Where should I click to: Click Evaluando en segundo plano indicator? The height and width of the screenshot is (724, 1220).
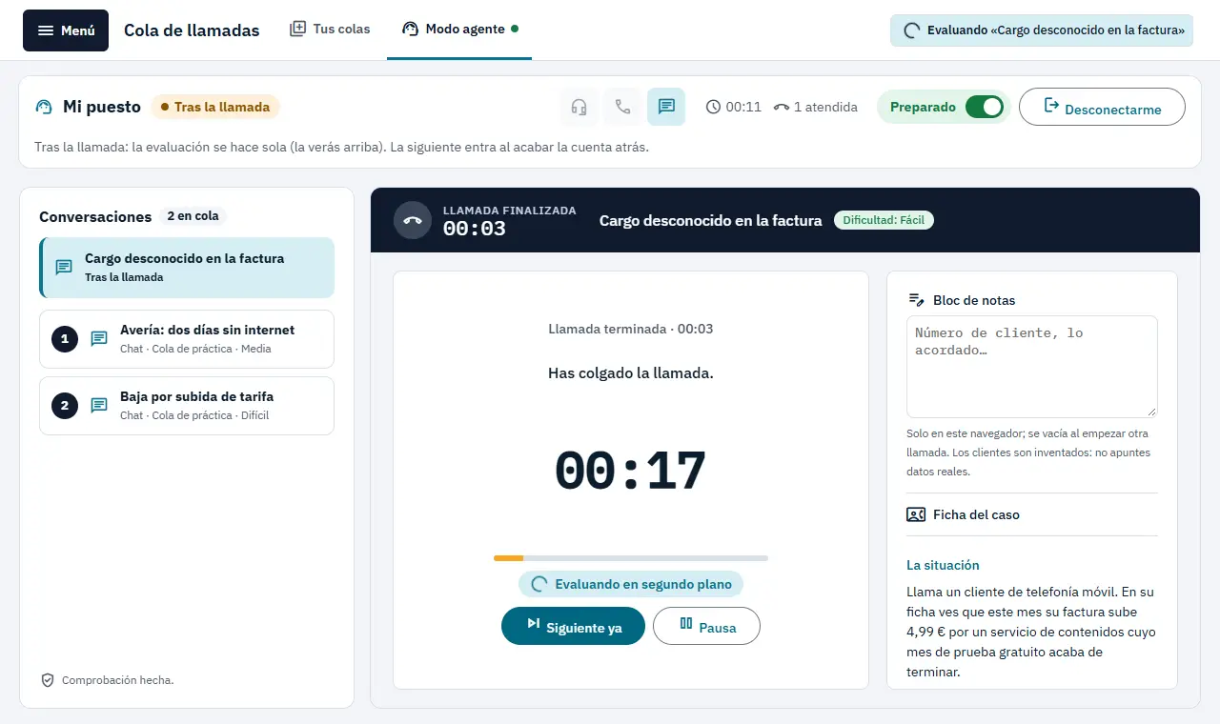(x=631, y=584)
